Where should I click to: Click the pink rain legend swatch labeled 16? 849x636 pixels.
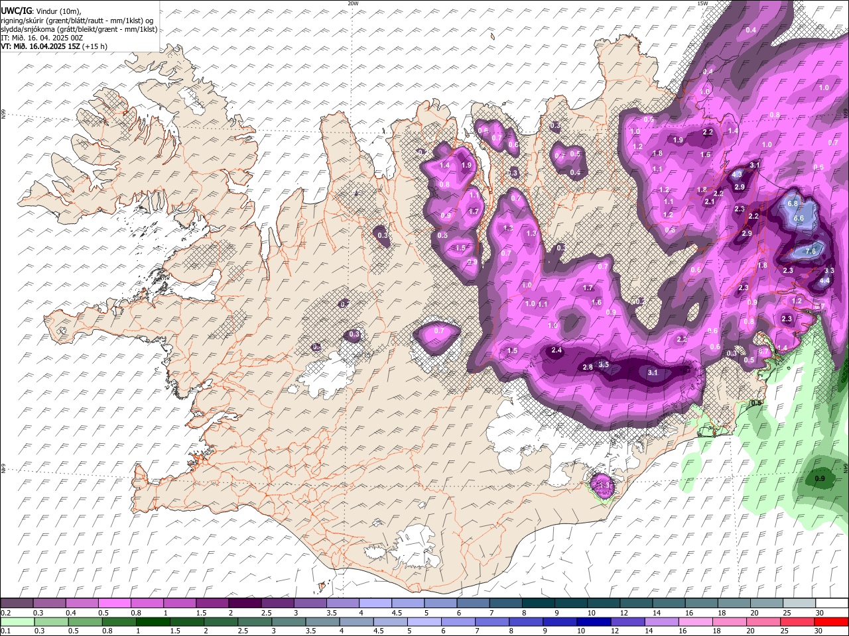696,622
